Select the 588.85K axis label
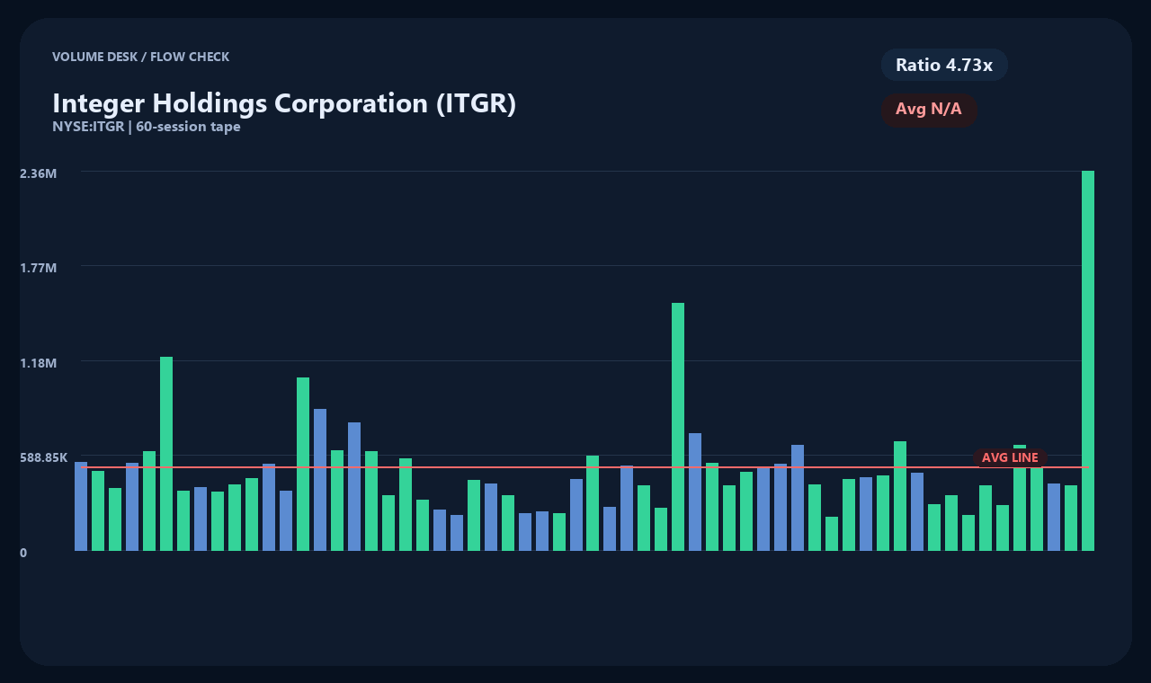Image resolution: width=1151 pixels, height=683 pixels. pos(44,457)
